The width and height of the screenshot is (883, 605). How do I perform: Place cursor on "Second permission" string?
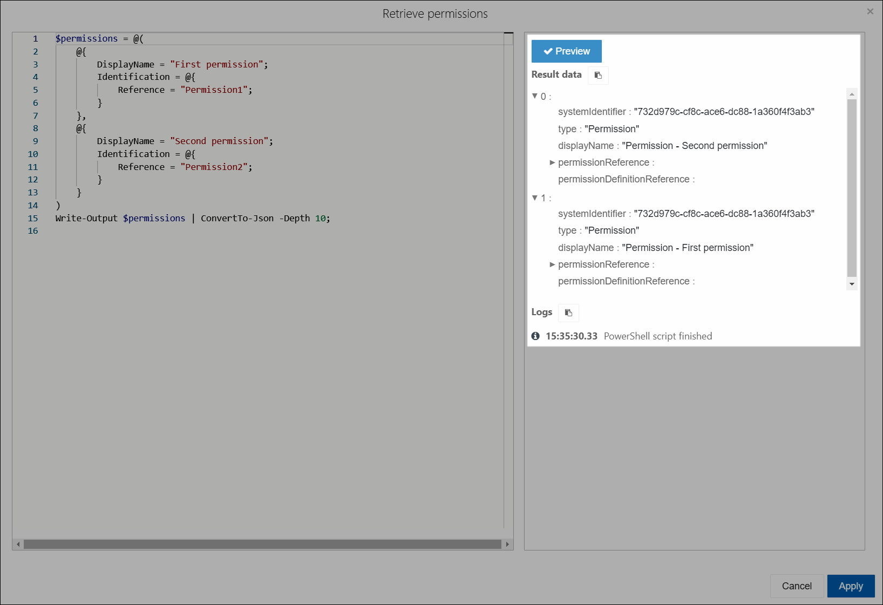tap(219, 141)
